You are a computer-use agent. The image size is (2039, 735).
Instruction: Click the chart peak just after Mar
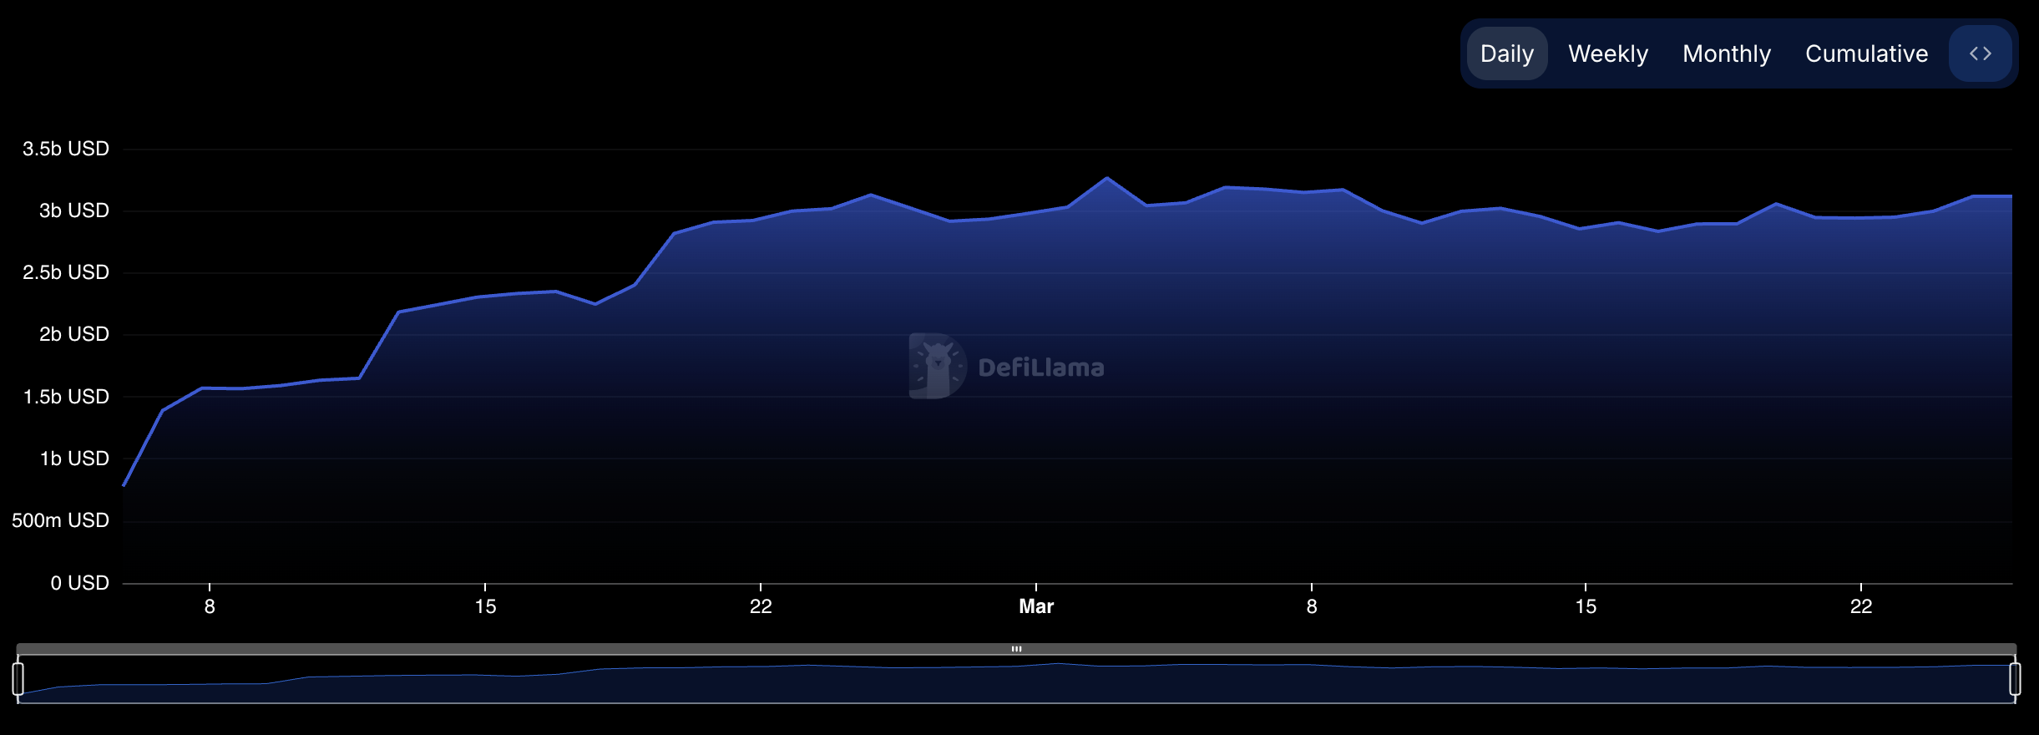click(1107, 178)
